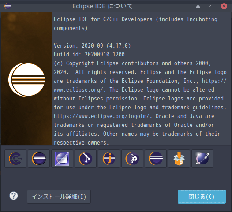Click the Eclipse icon next to package box

(156, 159)
